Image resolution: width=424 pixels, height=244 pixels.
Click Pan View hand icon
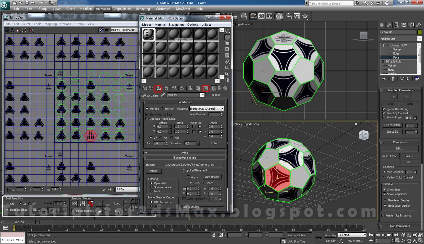(409, 241)
